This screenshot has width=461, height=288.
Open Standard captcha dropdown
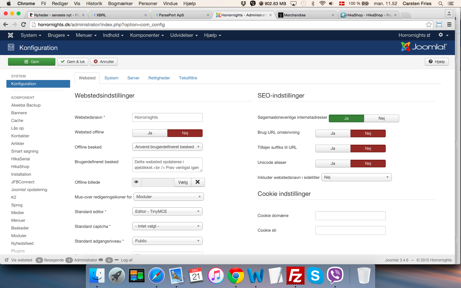(x=167, y=226)
